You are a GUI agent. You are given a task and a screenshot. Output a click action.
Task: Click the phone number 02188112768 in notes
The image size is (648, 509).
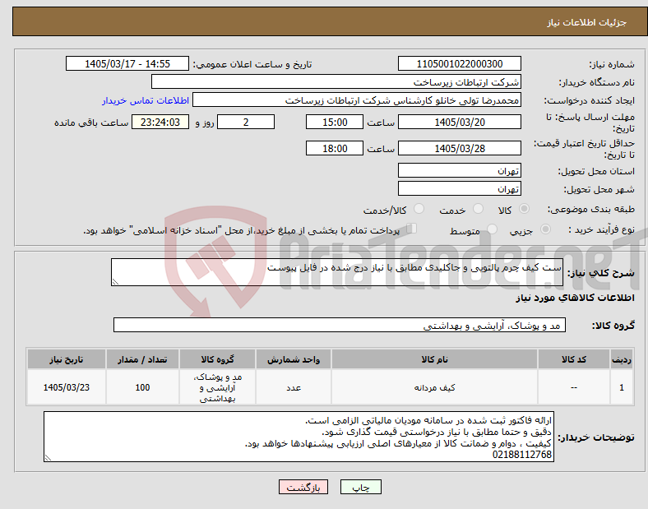(x=521, y=455)
